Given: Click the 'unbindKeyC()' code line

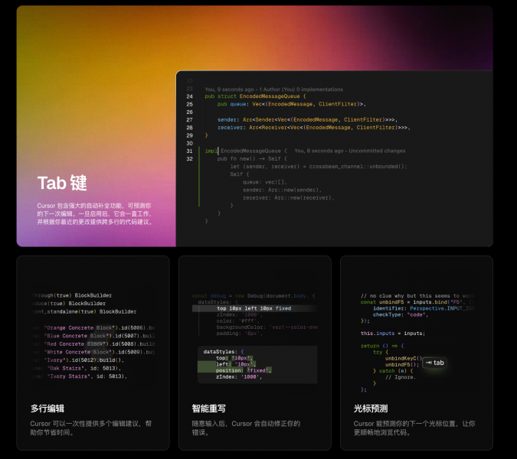Looking at the screenshot, I should point(404,358).
